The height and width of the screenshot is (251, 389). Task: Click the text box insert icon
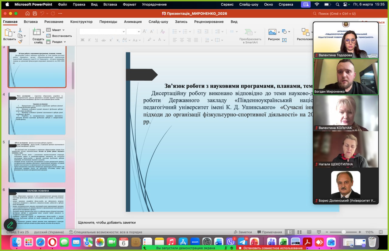click(x=284, y=40)
